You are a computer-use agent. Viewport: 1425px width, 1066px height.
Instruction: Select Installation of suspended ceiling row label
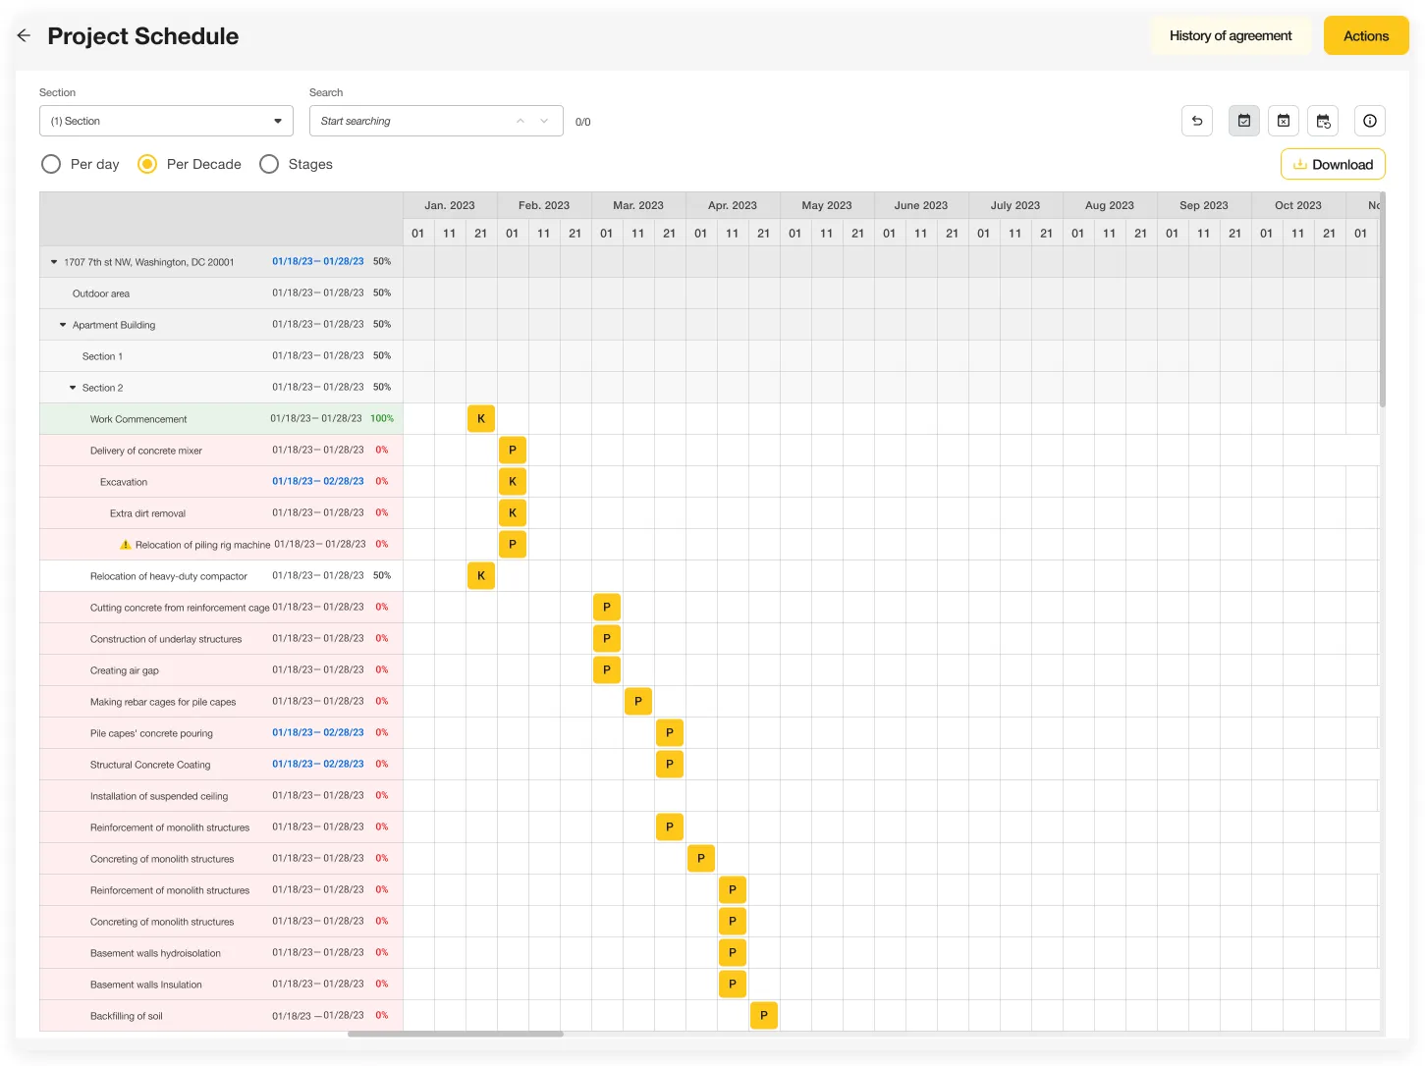click(x=159, y=796)
